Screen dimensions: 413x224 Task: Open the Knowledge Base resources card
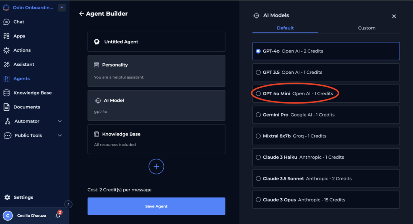point(156,139)
